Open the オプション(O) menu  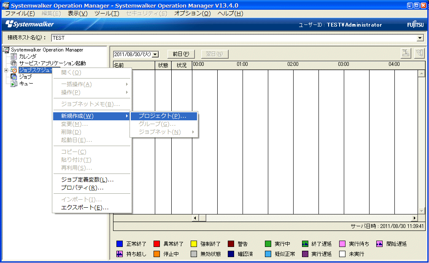coord(192,14)
